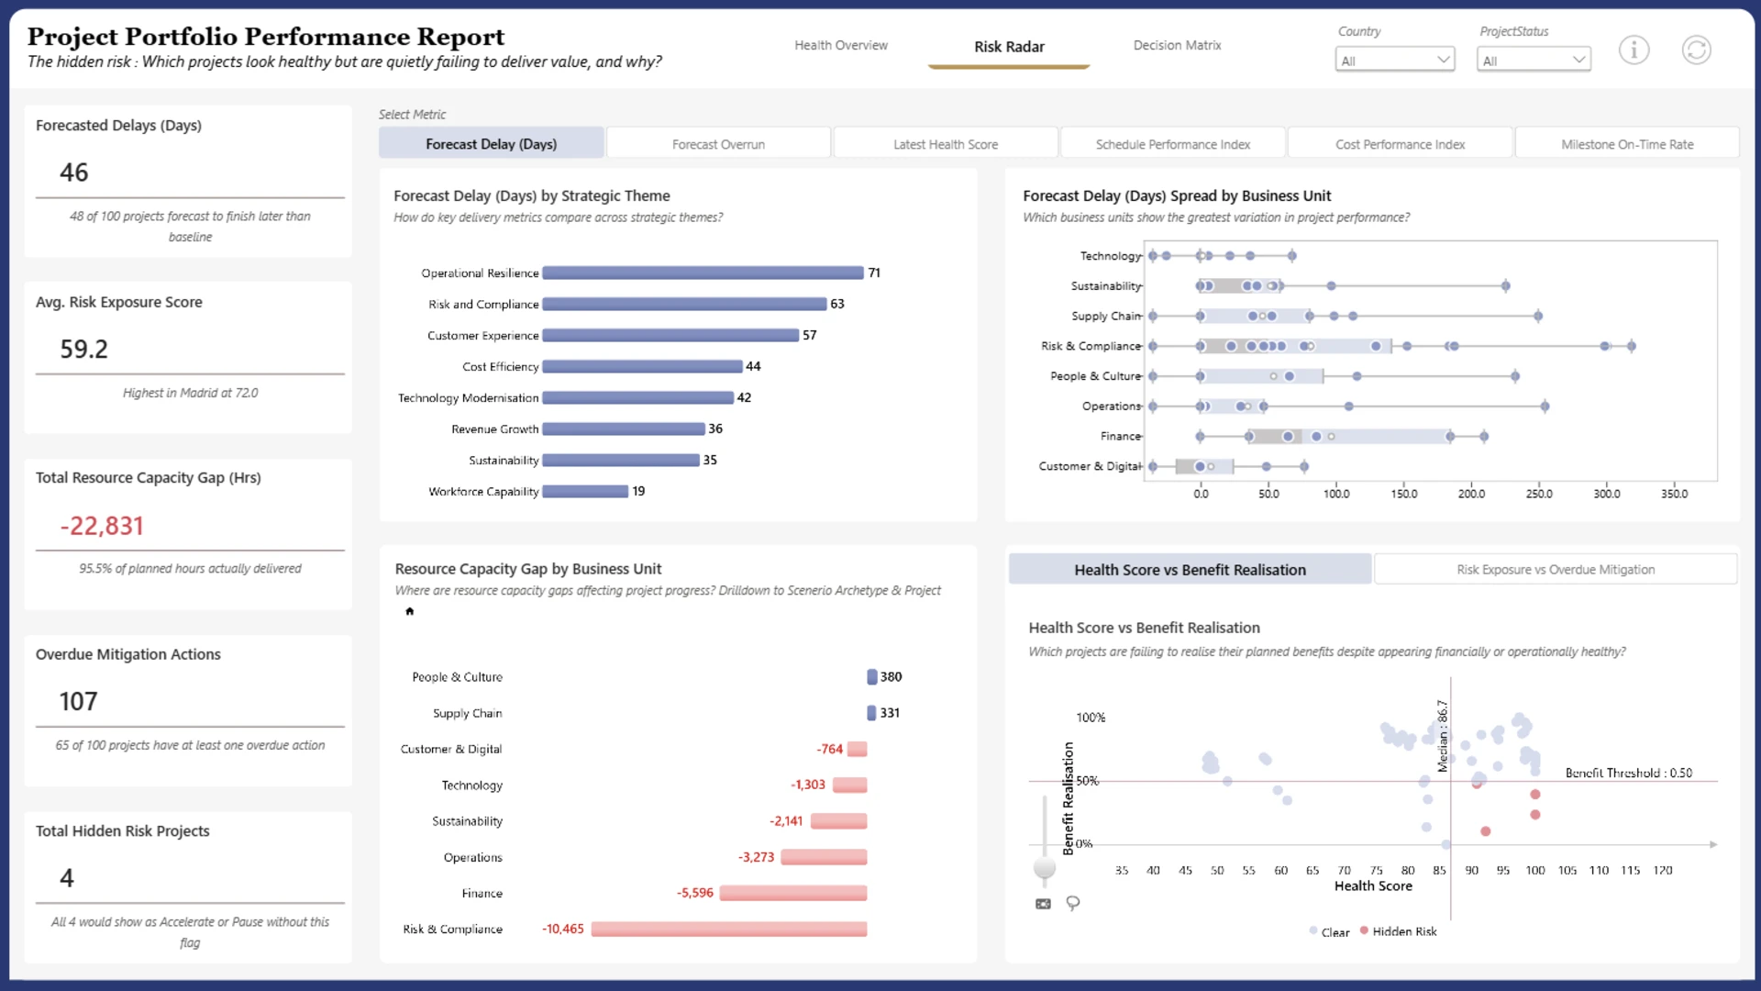Show Health Score vs Benefit Realisation chart
The image size is (1761, 991).
1190,570
